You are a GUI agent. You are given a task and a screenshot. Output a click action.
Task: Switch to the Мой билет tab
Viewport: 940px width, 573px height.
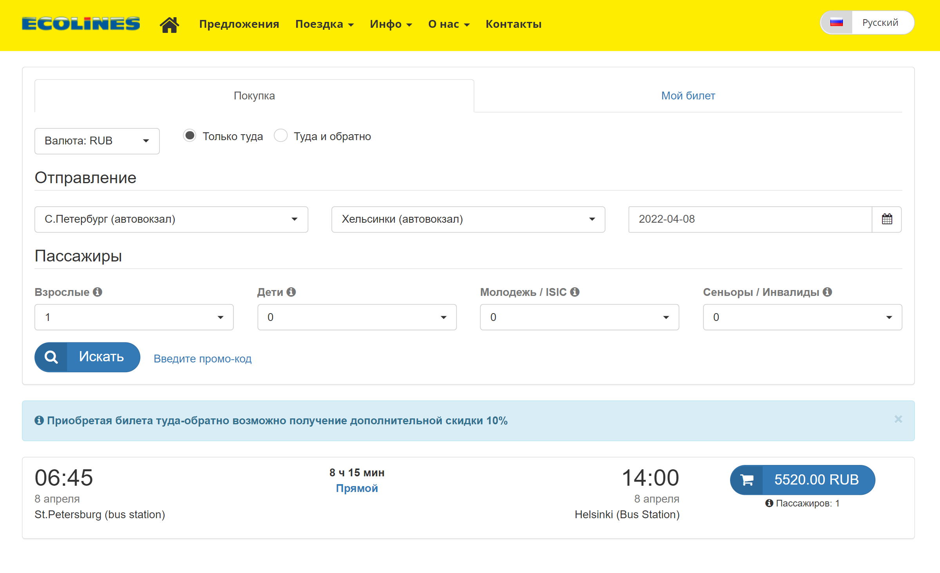[x=688, y=96]
